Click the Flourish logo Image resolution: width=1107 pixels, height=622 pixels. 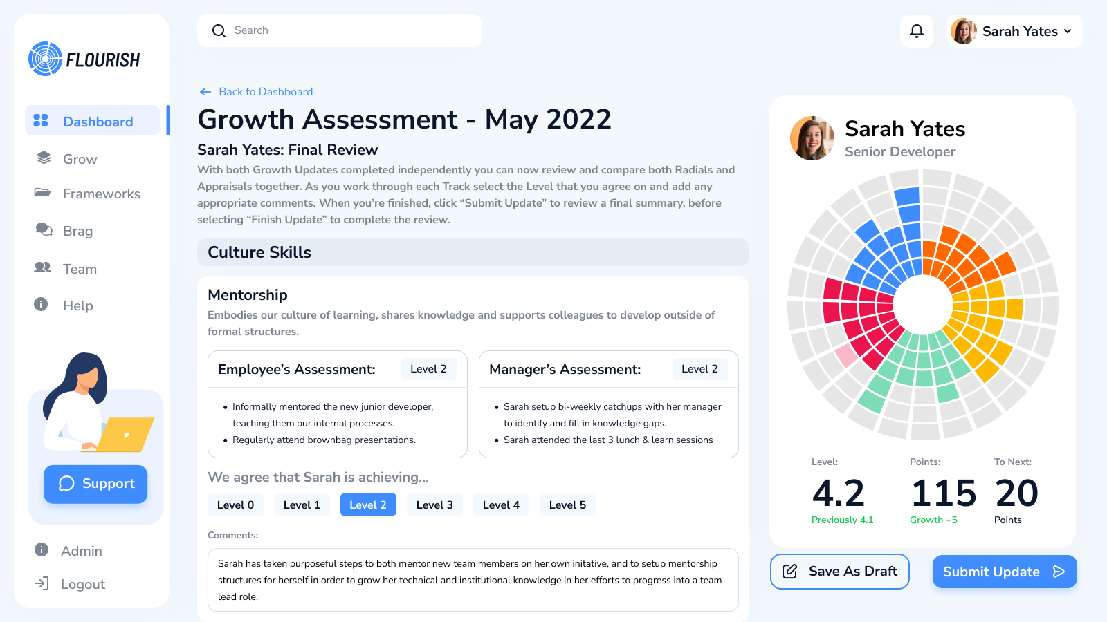click(x=84, y=59)
